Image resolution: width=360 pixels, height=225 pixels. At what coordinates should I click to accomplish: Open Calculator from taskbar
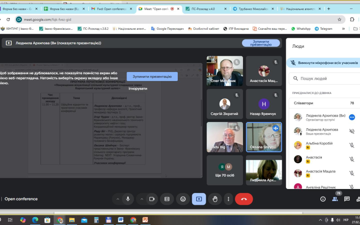(x=96, y=220)
